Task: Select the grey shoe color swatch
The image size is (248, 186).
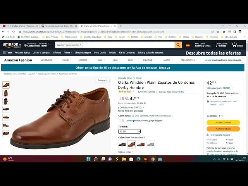Action: tap(150, 144)
